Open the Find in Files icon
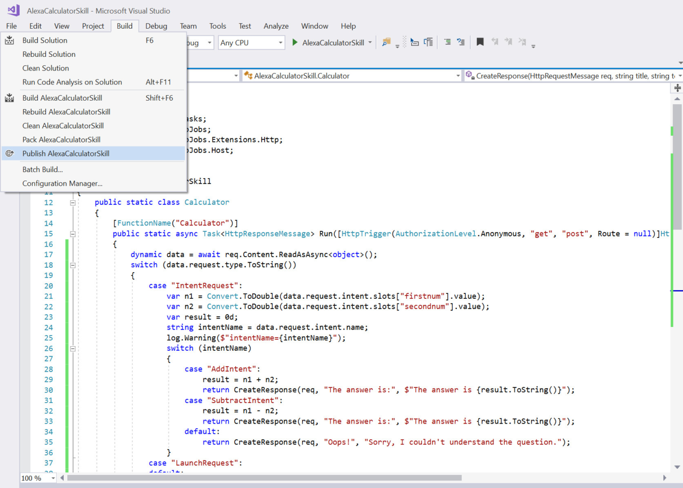This screenshot has width=683, height=488. coord(386,43)
